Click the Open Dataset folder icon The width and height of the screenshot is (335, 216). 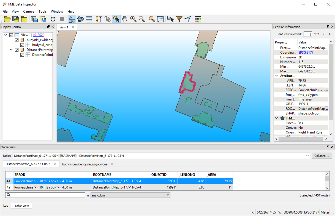(x=7, y=19)
